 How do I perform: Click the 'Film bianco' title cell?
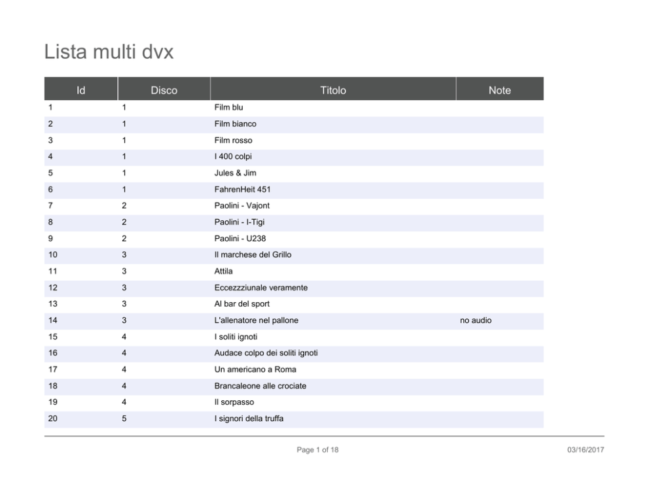click(235, 124)
